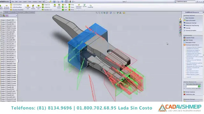Viewport: 204px width, 114px height.
Task: Click Zoom to Fit in view toolbar
Action: pos(97,13)
